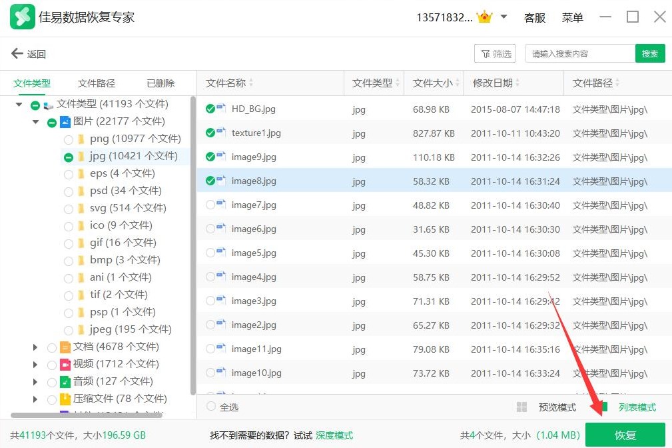
Task: Click the 音频 audio category icon
Action: (x=65, y=381)
